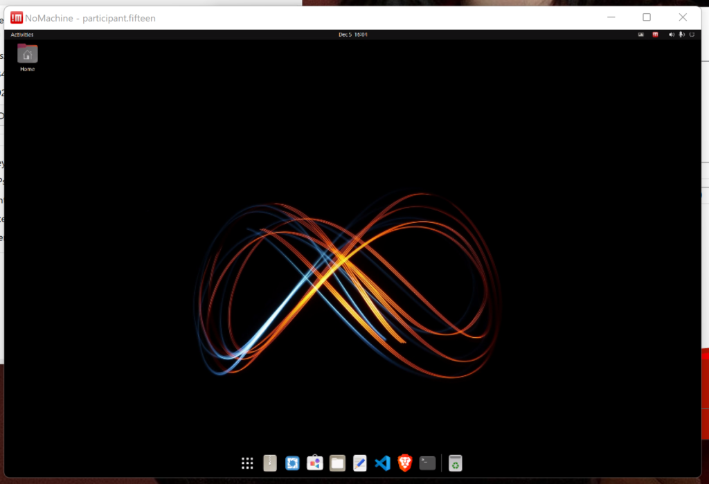Screen dimensions: 709x484
Task: Open the Home folder desktop icon
Action: pos(28,57)
